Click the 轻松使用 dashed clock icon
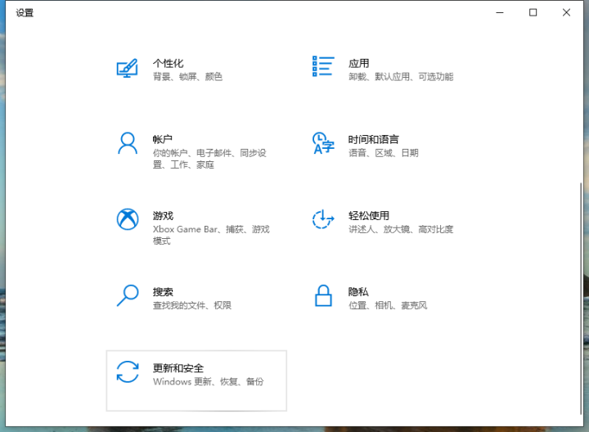 tap(323, 219)
